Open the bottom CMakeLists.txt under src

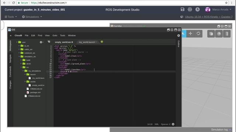click(x=34, y=96)
